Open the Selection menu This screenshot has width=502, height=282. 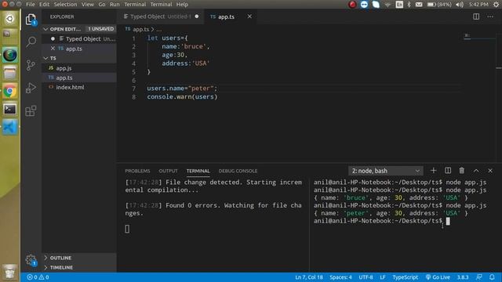pos(65,5)
